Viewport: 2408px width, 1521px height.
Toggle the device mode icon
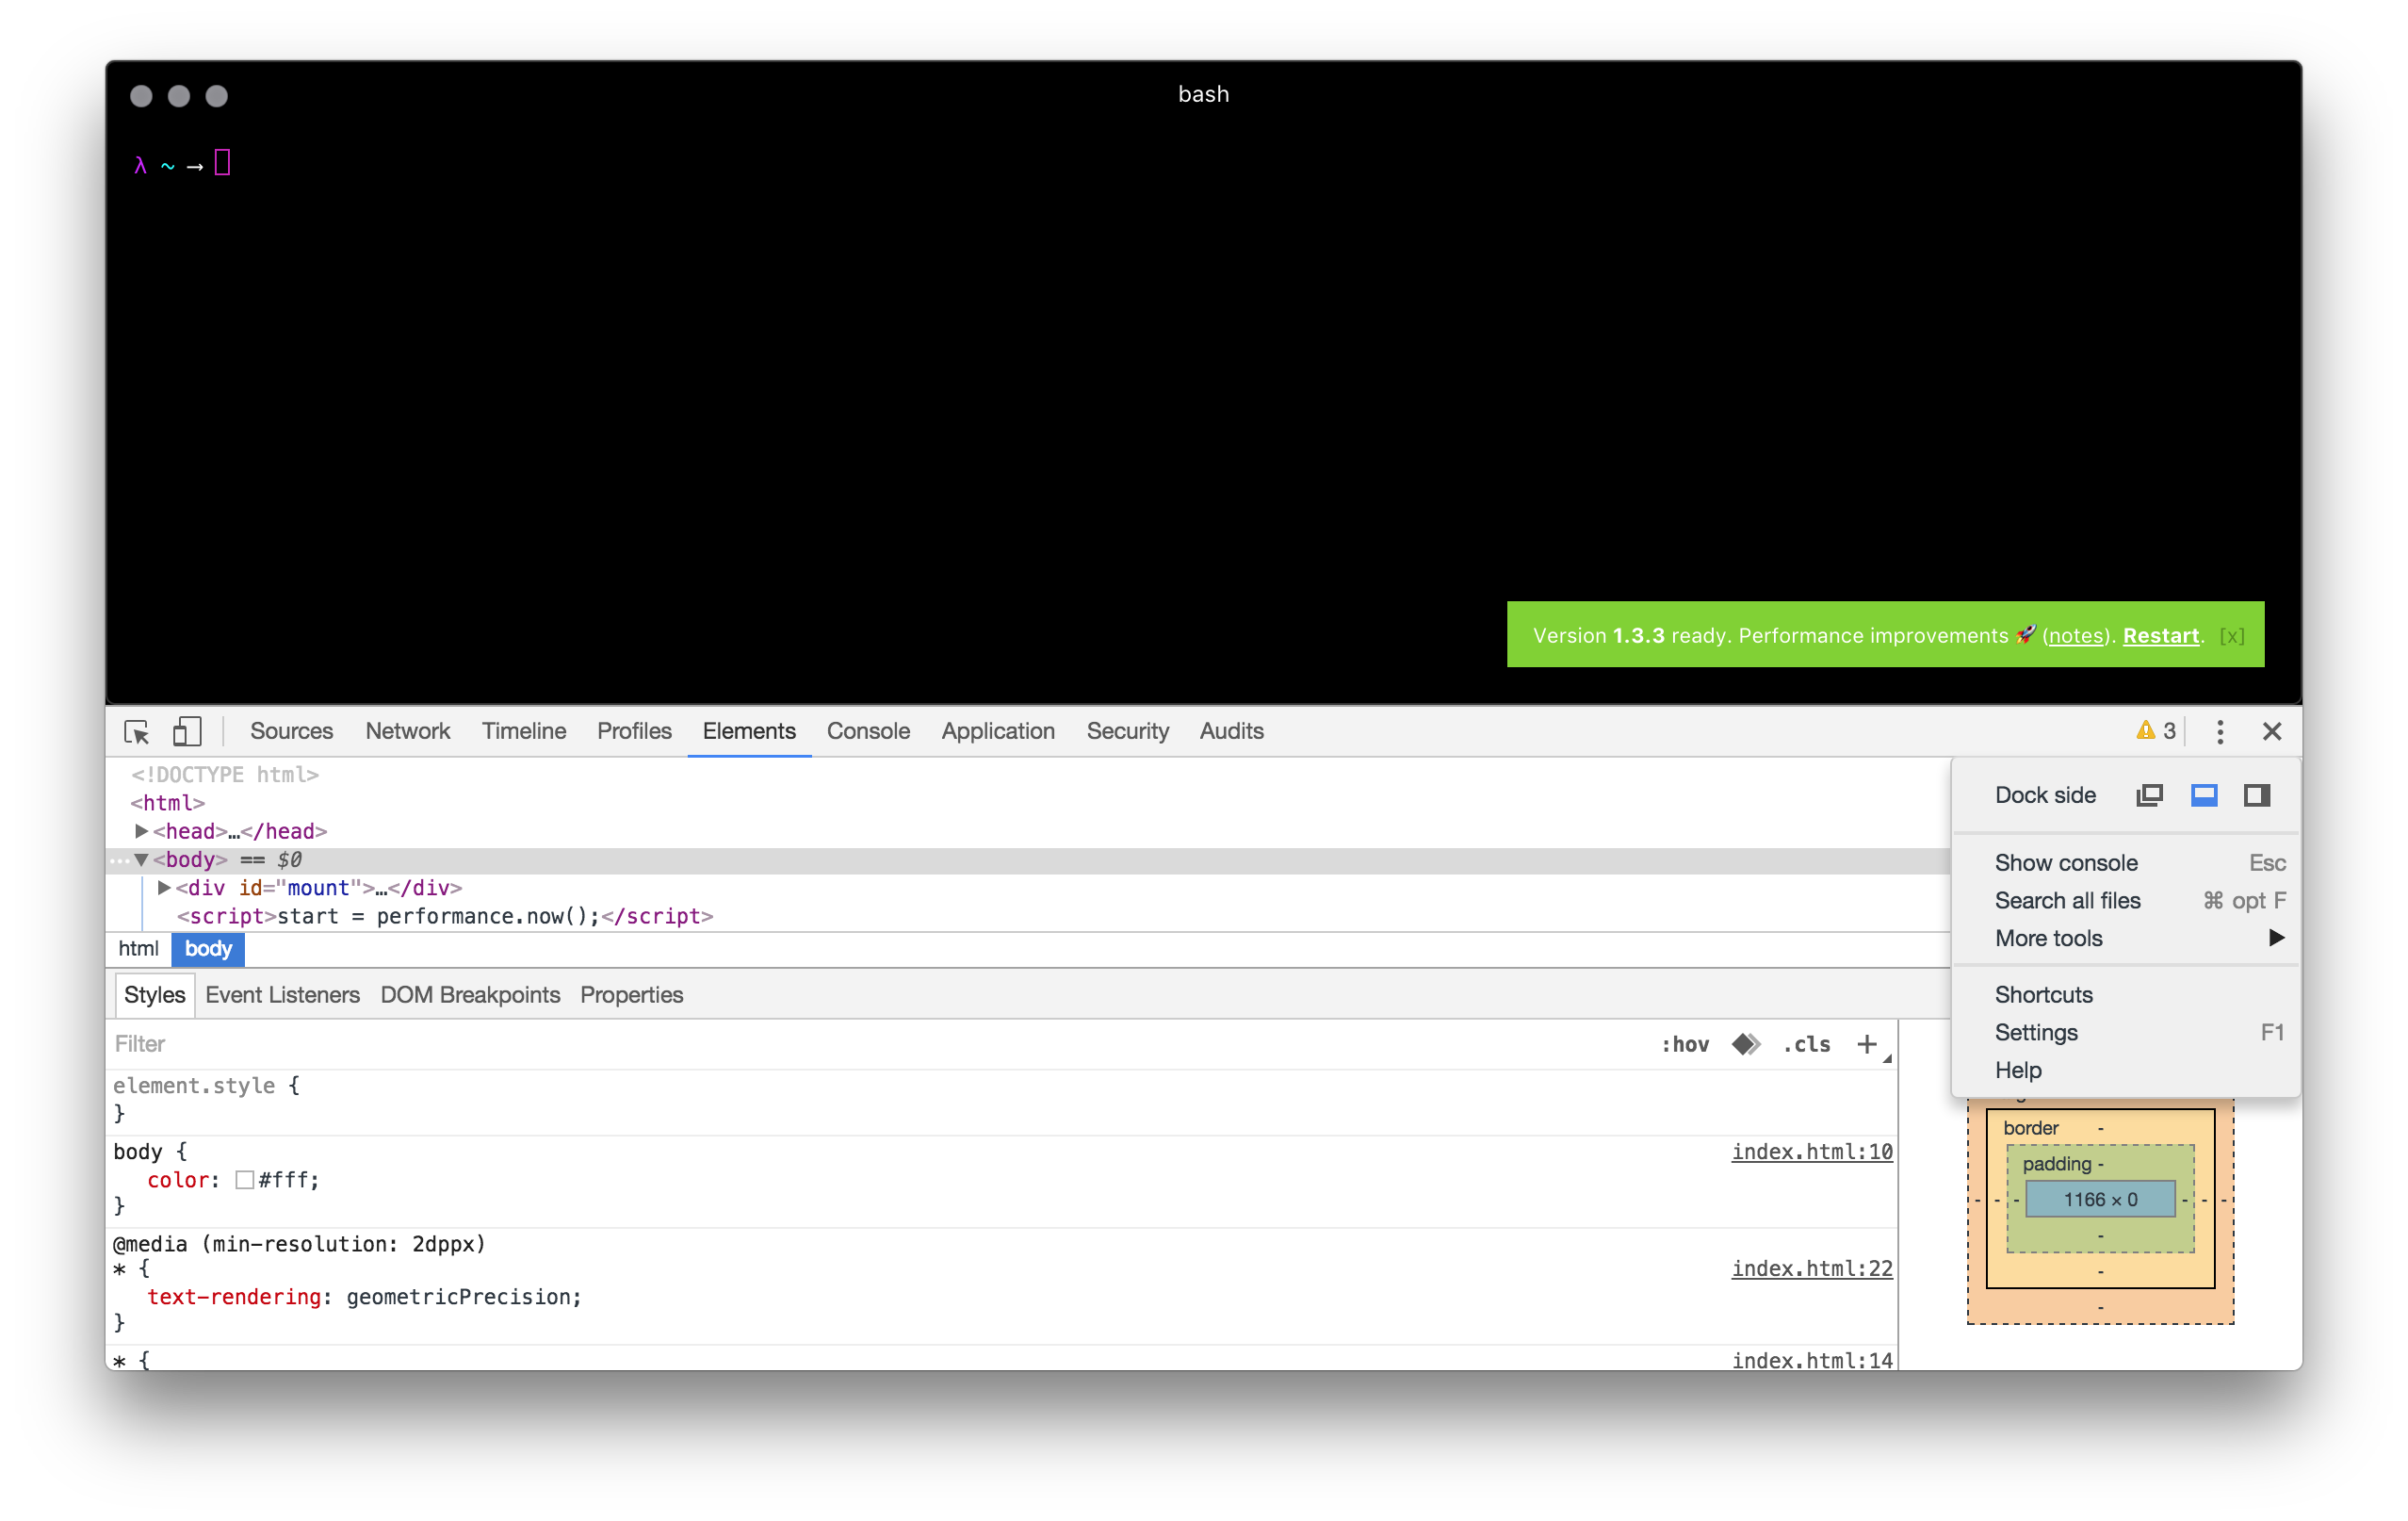point(186,731)
